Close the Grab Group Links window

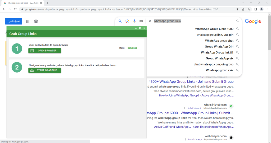pyautogui.click(x=144, y=28)
